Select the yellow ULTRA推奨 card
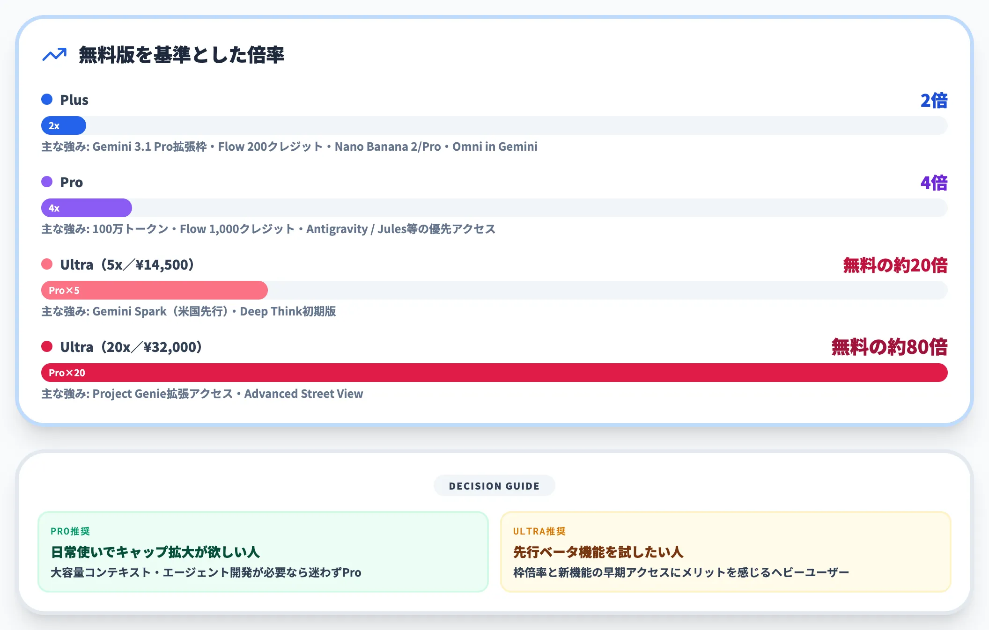Screen dimensions: 989x630 click(x=726, y=552)
